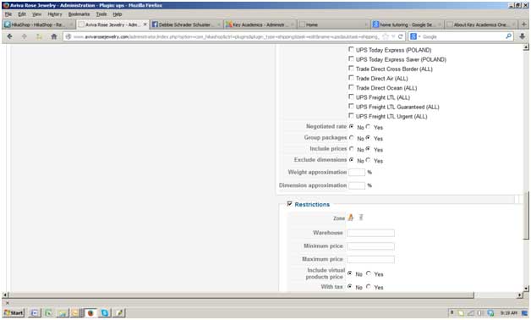Viewport: 531px width, 320px height.
Task: Set With tax to Yes
Action: 369,286
